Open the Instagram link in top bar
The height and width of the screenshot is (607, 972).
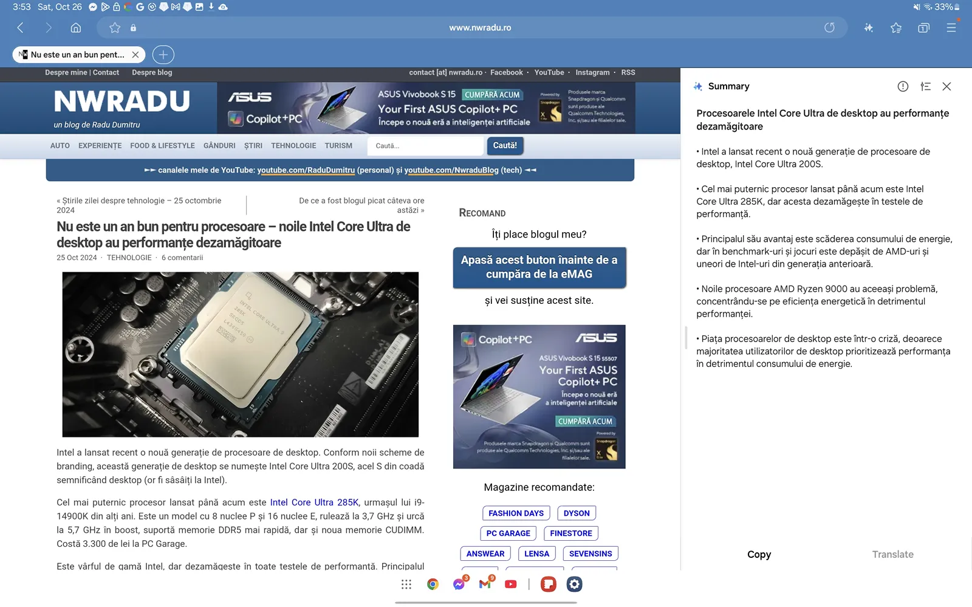pyautogui.click(x=592, y=72)
